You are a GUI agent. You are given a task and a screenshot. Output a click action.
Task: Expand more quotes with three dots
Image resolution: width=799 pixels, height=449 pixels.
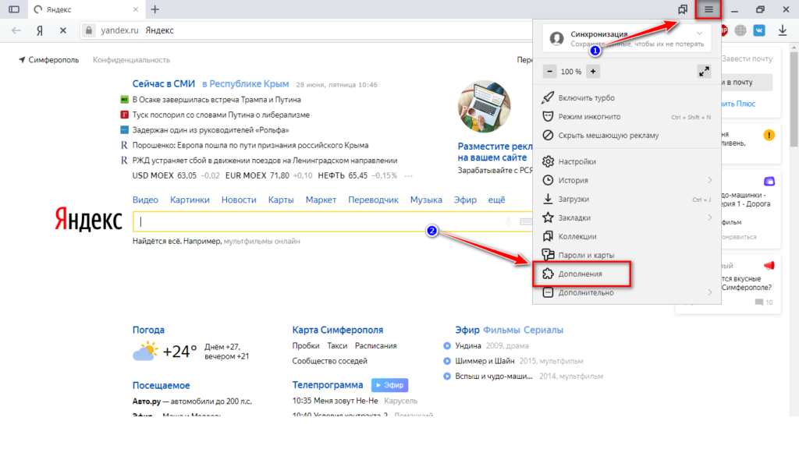point(409,175)
